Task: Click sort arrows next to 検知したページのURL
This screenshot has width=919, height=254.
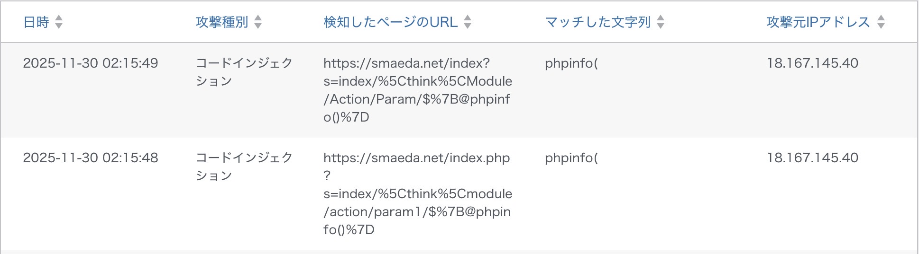Action: coord(468,22)
